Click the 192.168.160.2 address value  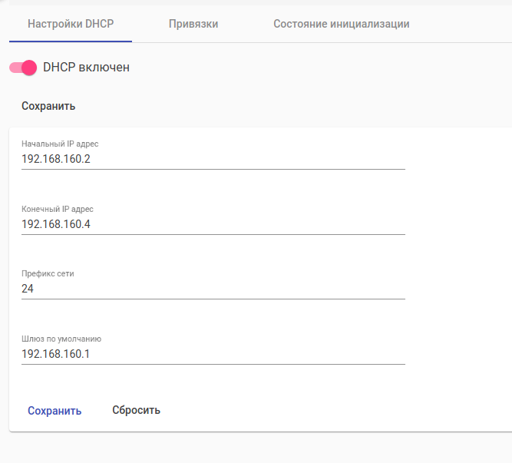point(56,160)
